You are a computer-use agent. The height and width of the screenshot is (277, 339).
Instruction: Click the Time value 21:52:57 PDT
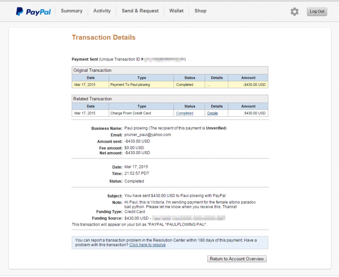pos(137,173)
